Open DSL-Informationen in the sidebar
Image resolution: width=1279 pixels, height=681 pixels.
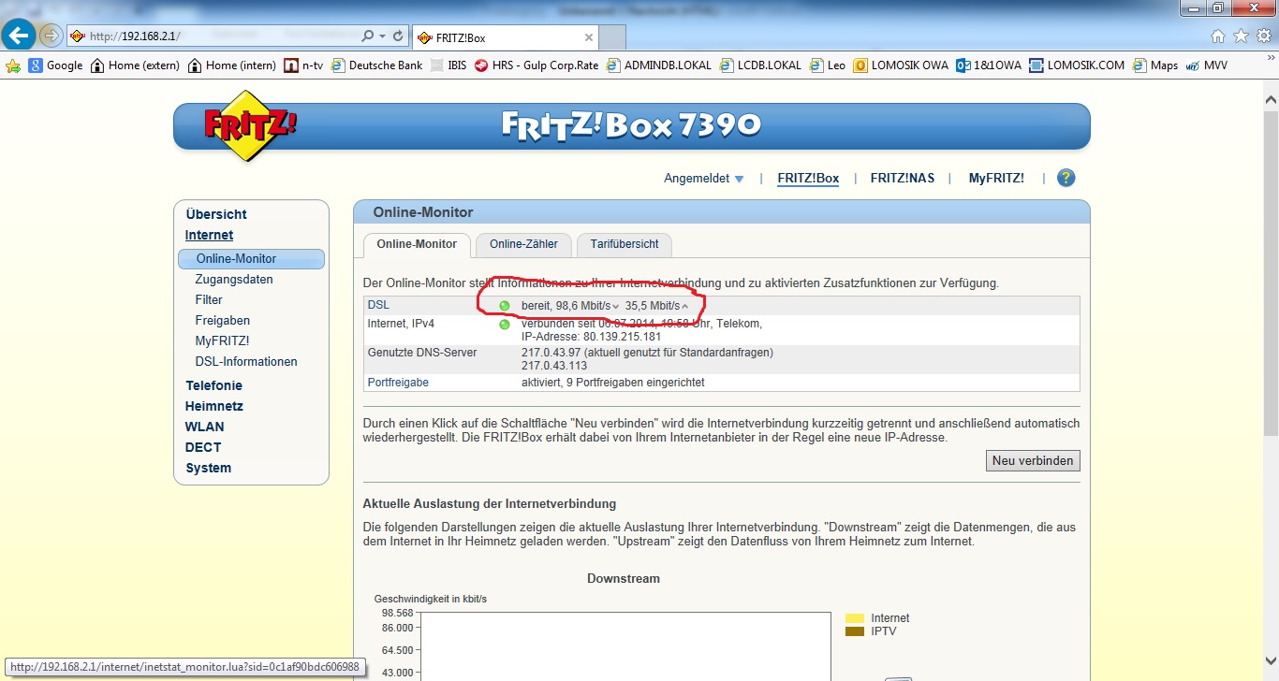(246, 362)
